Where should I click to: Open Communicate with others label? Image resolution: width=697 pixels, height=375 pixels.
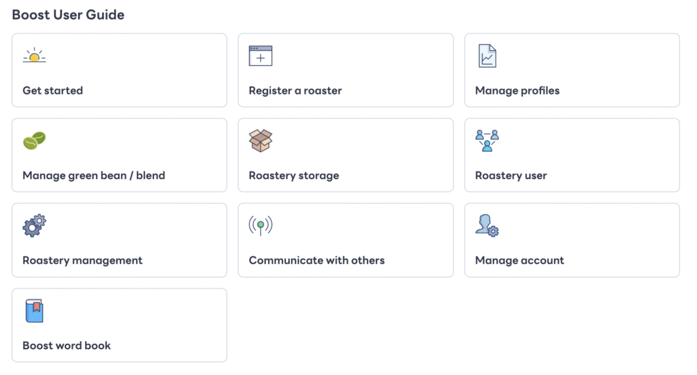tap(317, 261)
